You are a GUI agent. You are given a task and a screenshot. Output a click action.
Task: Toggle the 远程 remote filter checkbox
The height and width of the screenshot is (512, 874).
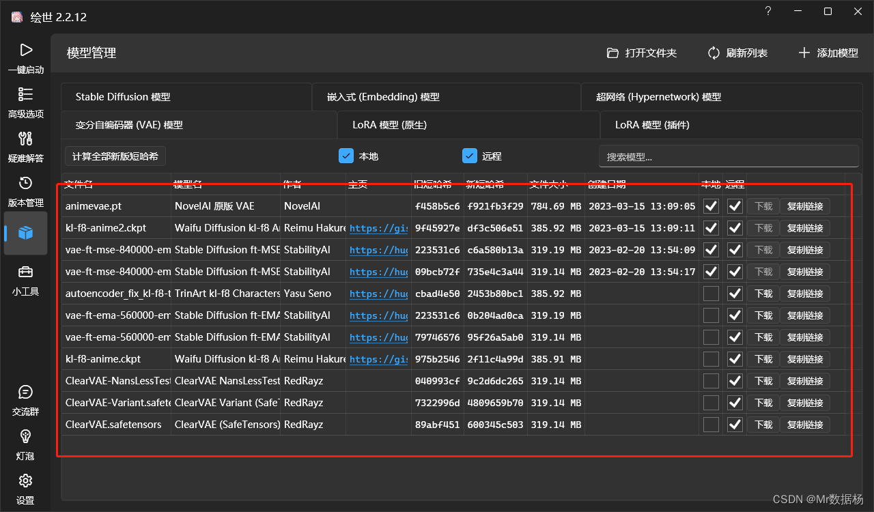tap(469, 156)
